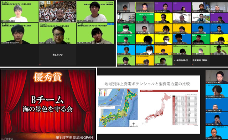Open the blue more-options button on beige-jacket tile

point(112,24)
